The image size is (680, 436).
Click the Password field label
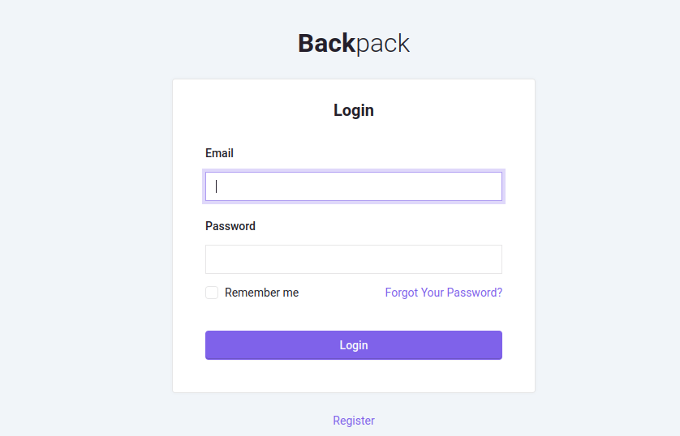click(x=230, y=226)
